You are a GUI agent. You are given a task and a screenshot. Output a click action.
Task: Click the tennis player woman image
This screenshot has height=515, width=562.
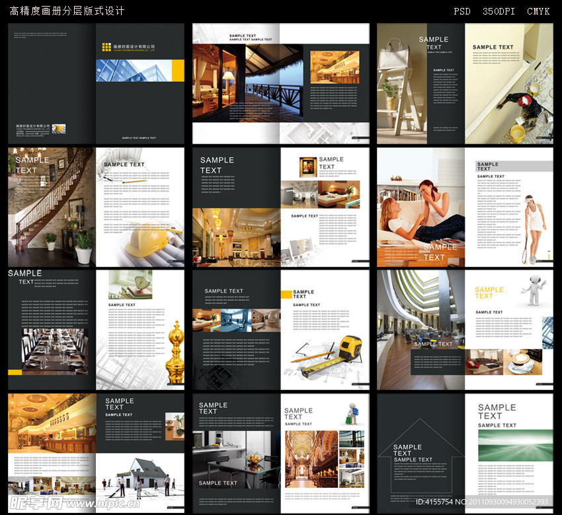[535, 228]
